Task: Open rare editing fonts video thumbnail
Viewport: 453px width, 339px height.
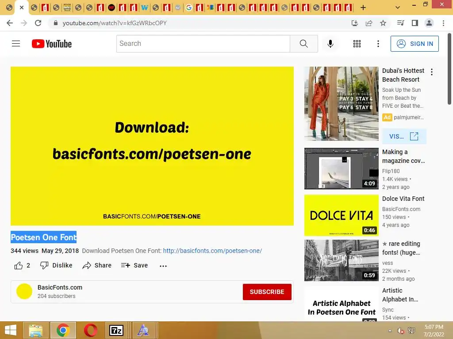Action: point(341,260)
